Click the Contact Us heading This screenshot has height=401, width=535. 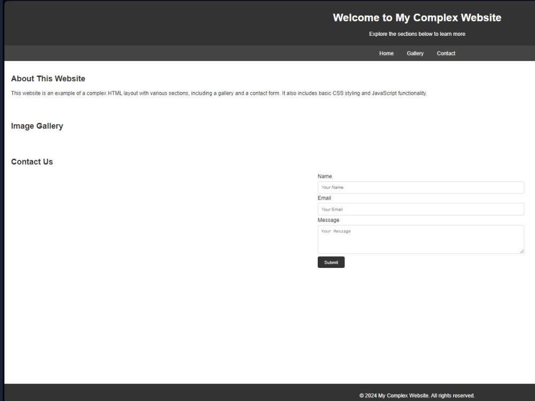tap(32, 162)
